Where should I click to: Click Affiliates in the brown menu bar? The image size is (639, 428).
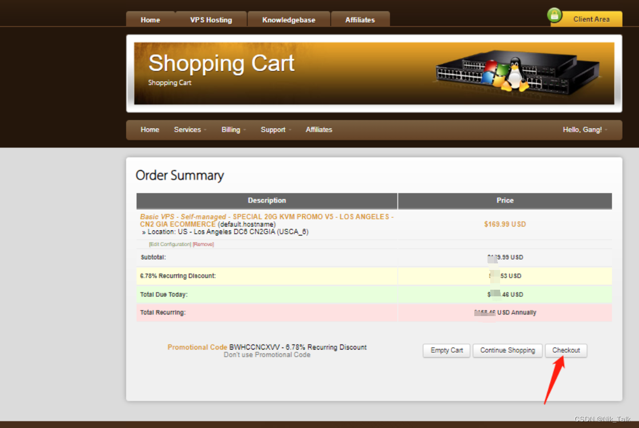[319, 129]
